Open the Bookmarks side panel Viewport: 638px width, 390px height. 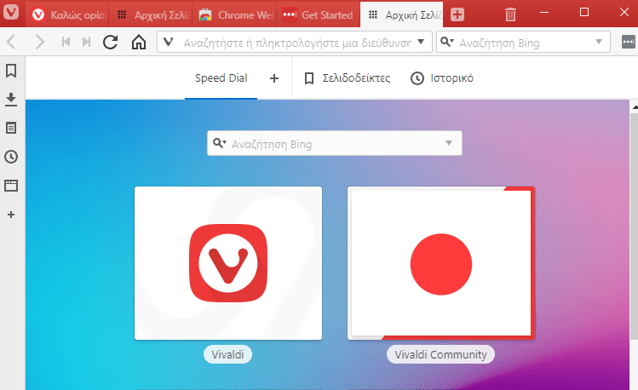[x=11, y=71]
